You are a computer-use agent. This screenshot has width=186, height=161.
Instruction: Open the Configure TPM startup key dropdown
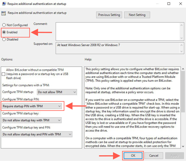pyautogui.click(x=32, y=120)
